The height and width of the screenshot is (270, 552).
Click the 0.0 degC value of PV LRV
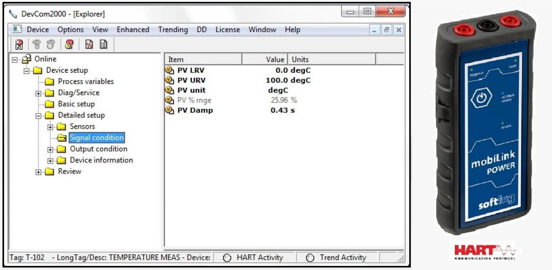(x=293, y=70)
